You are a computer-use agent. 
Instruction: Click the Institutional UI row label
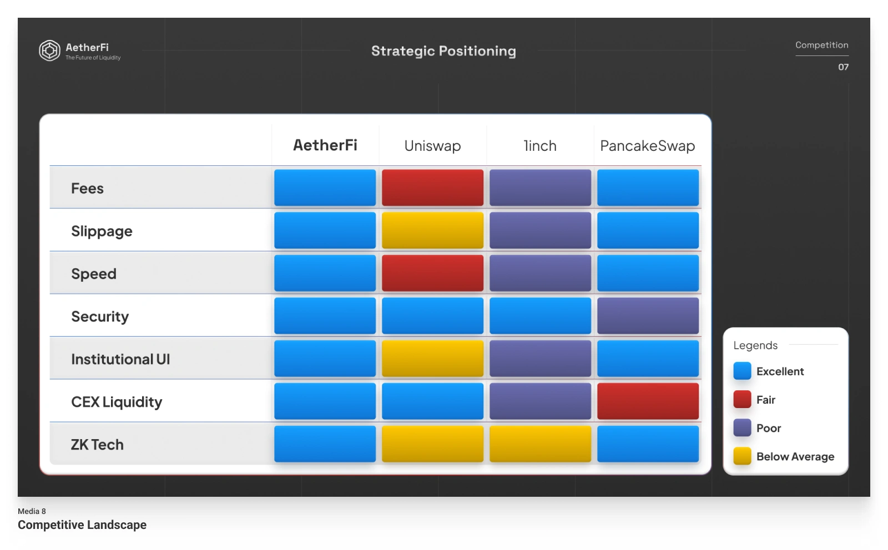tap(120, 359)
